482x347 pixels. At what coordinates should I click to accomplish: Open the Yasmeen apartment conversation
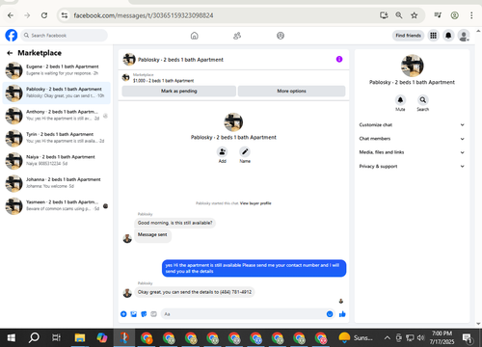tap(57, 205)
